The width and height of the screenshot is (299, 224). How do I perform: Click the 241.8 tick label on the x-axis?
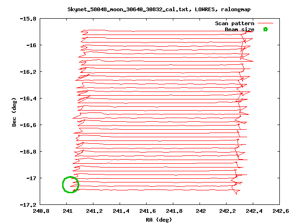(x=173, y=211)
